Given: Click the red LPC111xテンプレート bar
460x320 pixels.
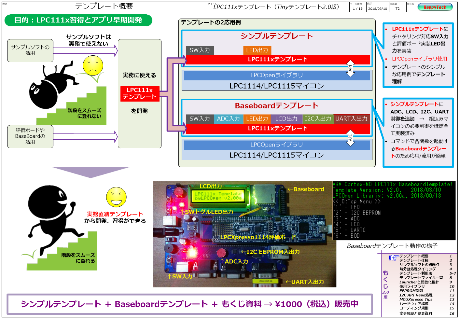Looking at the screenshot, I should coord(278,60).
